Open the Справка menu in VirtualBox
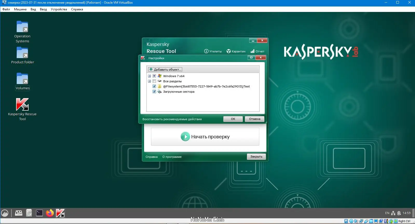The image size is (415, 224). click(x=77, y=9)
